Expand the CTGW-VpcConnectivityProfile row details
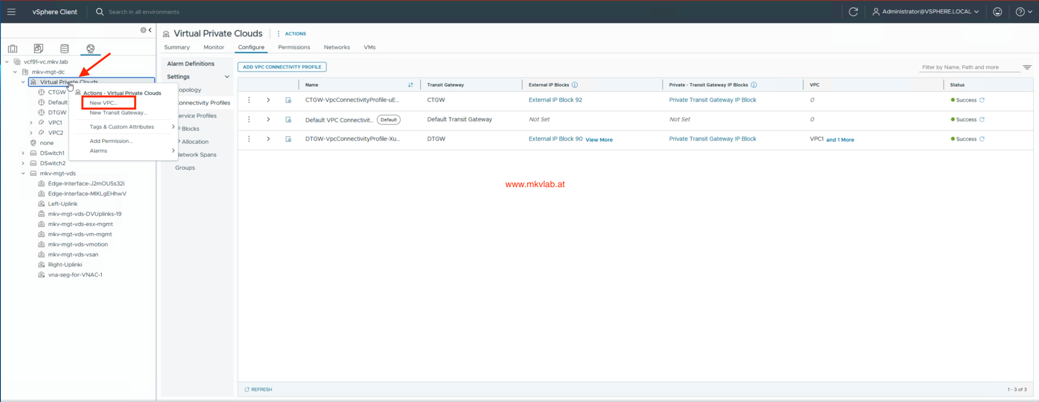The image size is (1039, 402). 268,100
